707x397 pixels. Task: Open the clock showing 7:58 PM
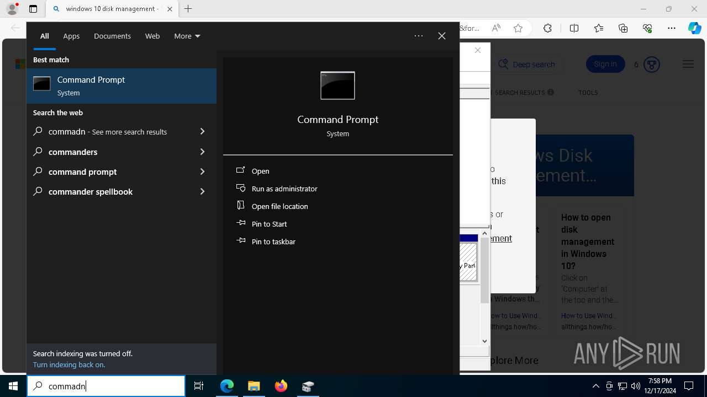[659, 386]
